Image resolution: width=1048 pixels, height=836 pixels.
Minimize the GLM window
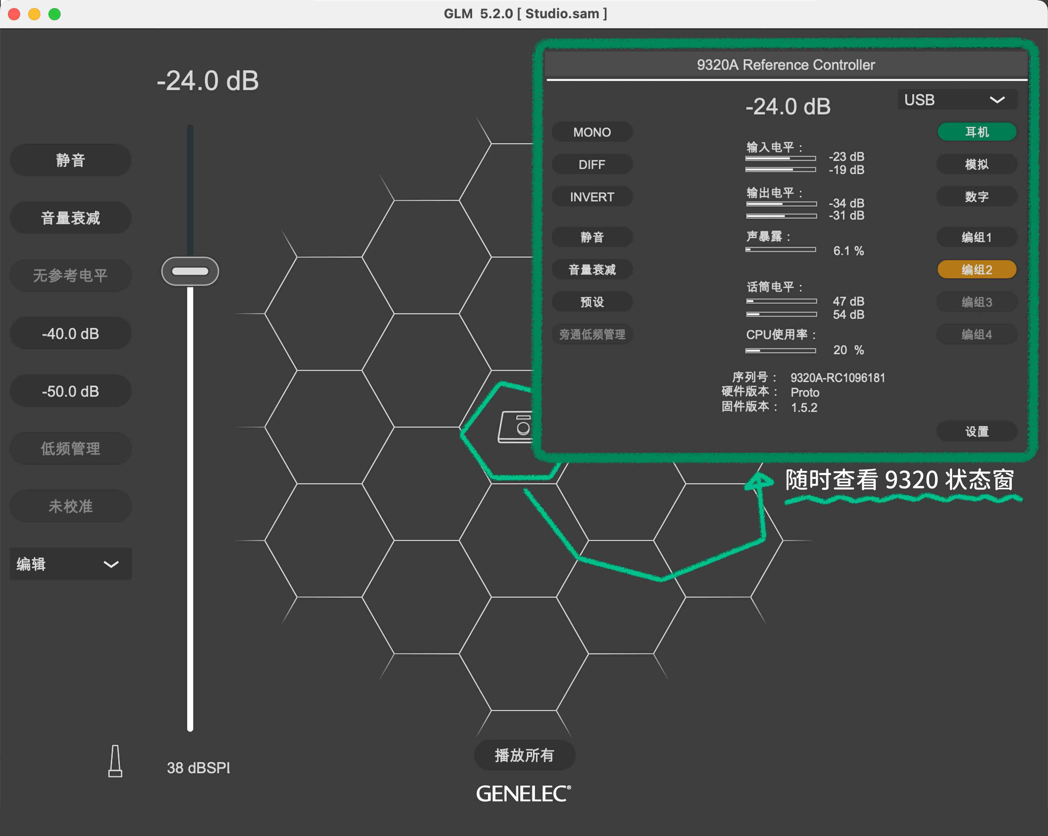[x=34, y=14]
